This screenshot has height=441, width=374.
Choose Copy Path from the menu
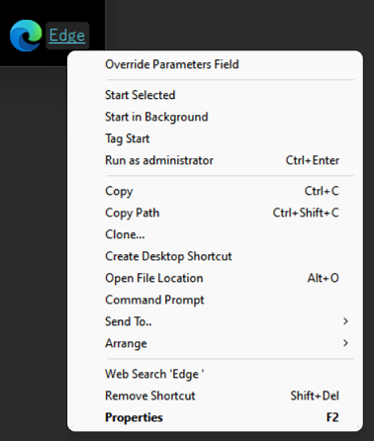215,213
